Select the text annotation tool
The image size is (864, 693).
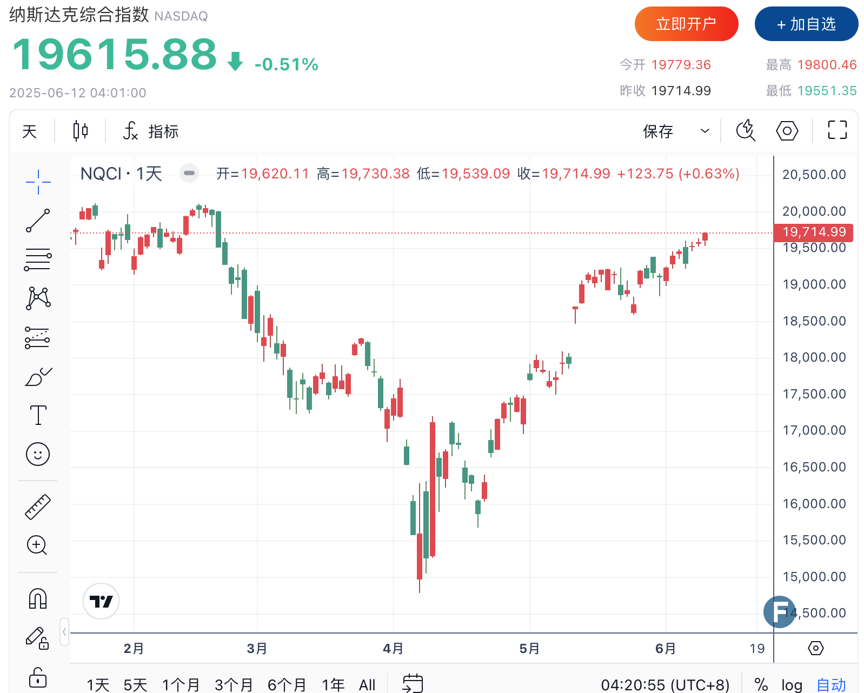coord(38,415)
